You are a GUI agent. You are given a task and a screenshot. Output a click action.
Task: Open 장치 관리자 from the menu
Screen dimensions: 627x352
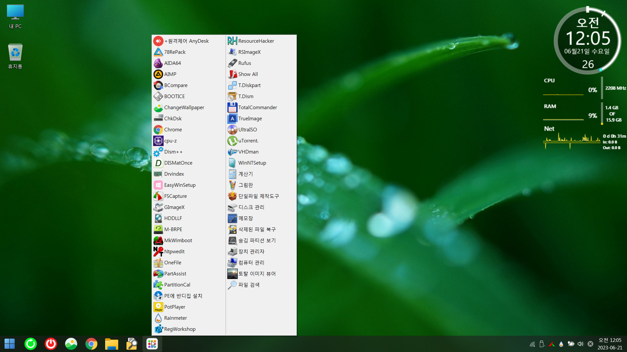(261, 252)
